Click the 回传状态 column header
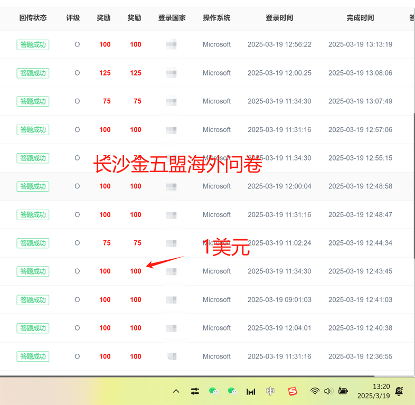 33,18
